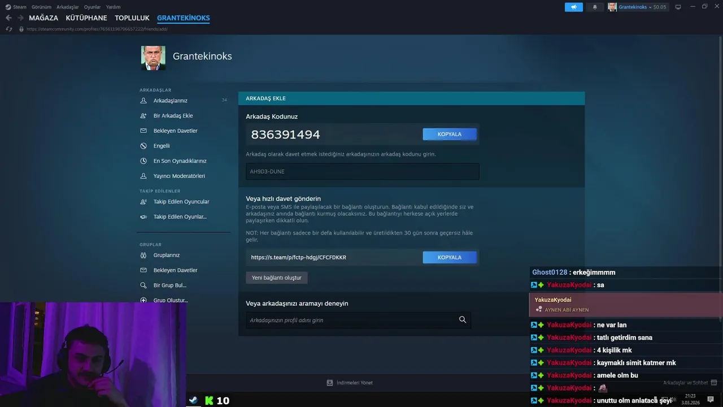
Task: Open Yayıncı Moderatörleri
Action: click(x=179, y=176)
